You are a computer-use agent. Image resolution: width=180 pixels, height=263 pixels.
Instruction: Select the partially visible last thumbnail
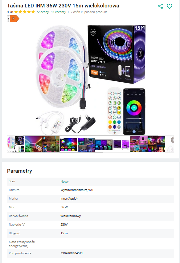click(170, 144)
